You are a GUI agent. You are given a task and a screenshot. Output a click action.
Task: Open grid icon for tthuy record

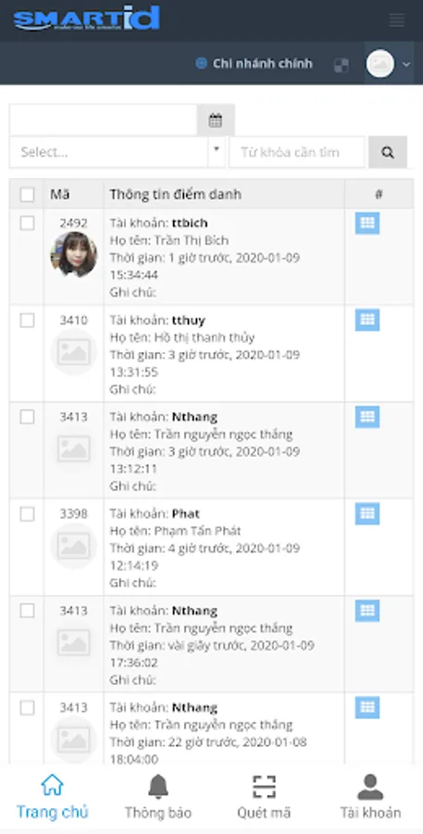tap(367, 320)
